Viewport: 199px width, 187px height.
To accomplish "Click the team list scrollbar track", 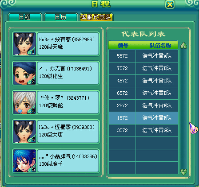I will pos(183,109).
